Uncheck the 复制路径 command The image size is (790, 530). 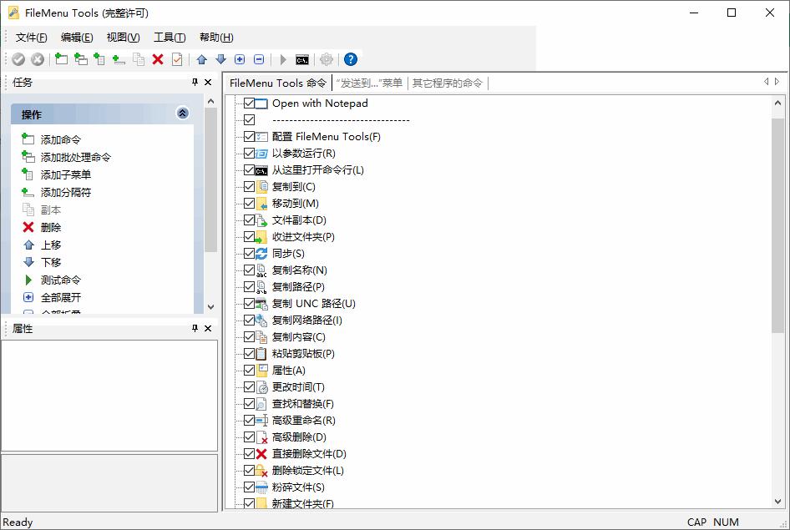(248, 286)
